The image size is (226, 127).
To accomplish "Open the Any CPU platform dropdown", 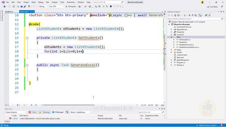I will pos(56,6).
